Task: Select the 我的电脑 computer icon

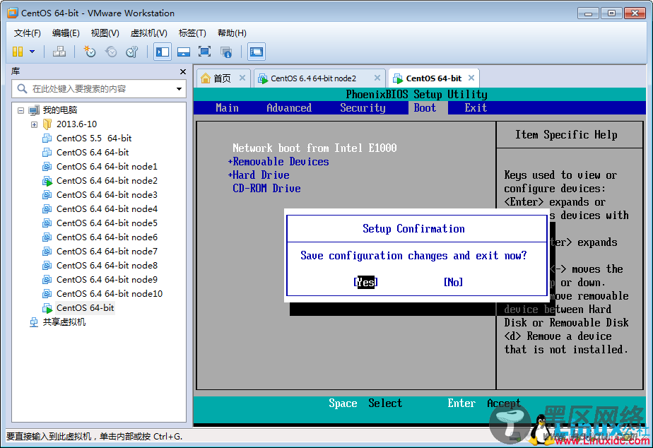Action: click(x=34, y=110)
